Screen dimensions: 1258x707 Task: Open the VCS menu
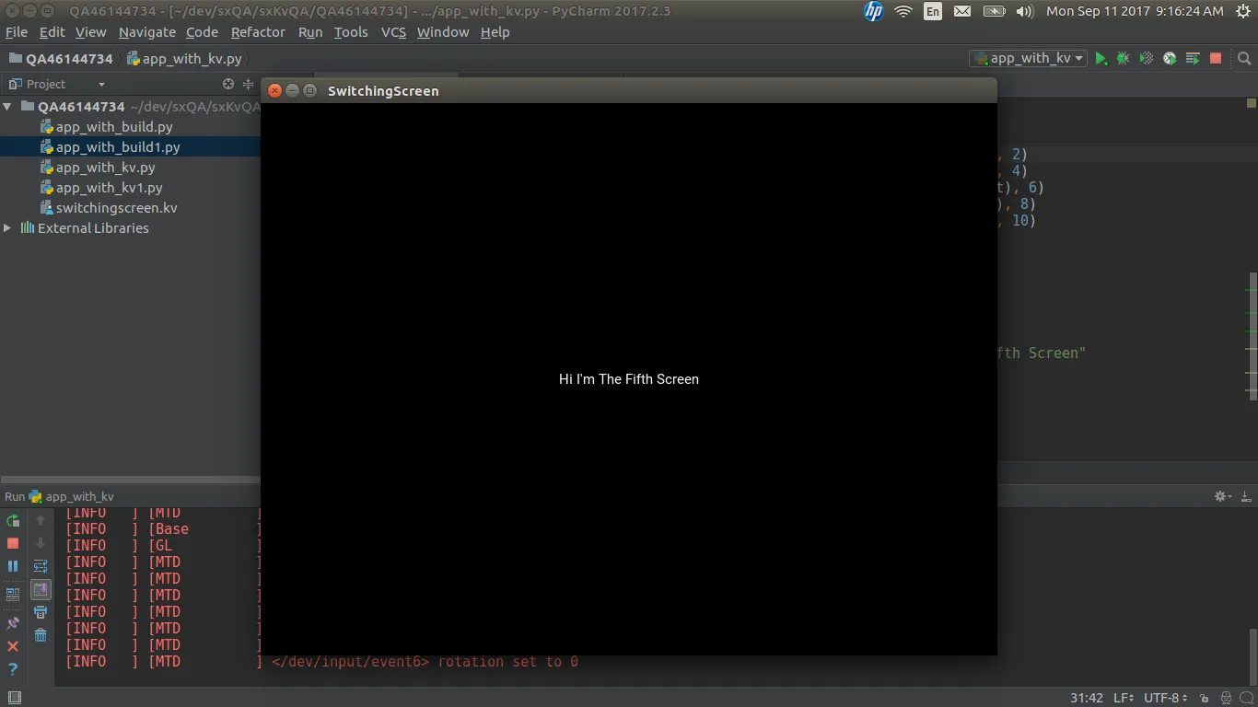point(393,32)
